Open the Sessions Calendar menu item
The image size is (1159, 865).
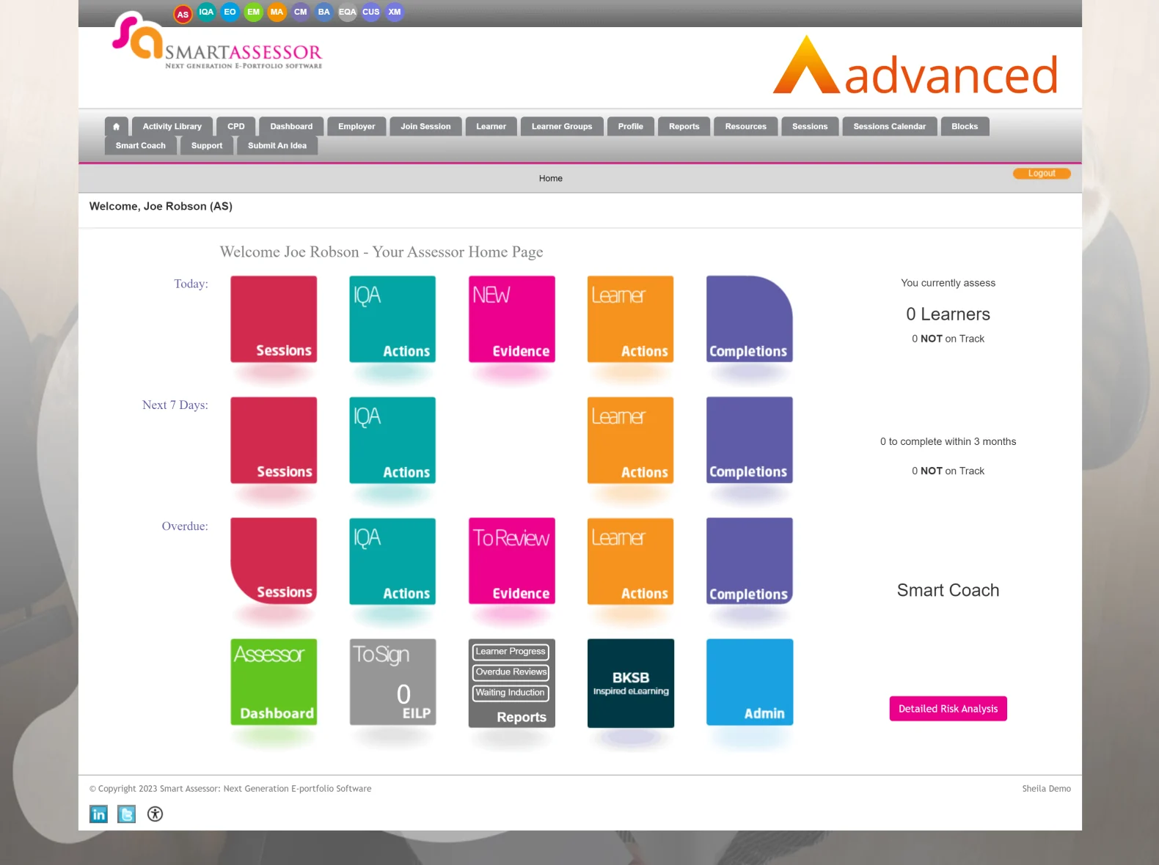pos(889,126)
